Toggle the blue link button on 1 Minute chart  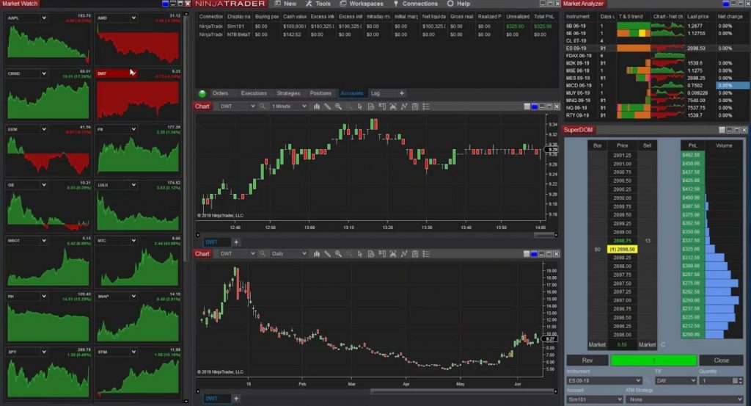535,107
